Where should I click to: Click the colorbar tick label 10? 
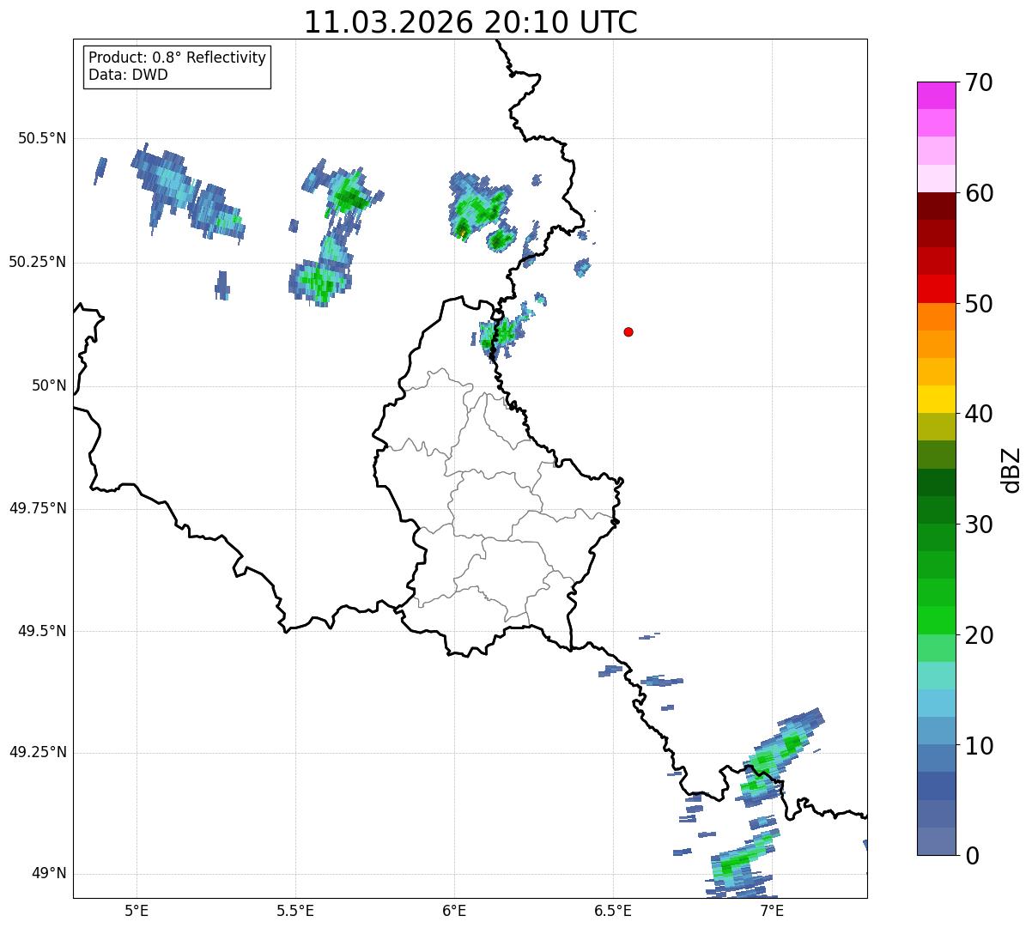point(979,747)
